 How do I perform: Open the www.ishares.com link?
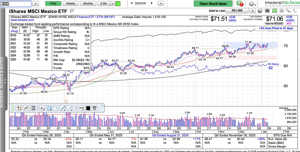[x=22, y=20]
